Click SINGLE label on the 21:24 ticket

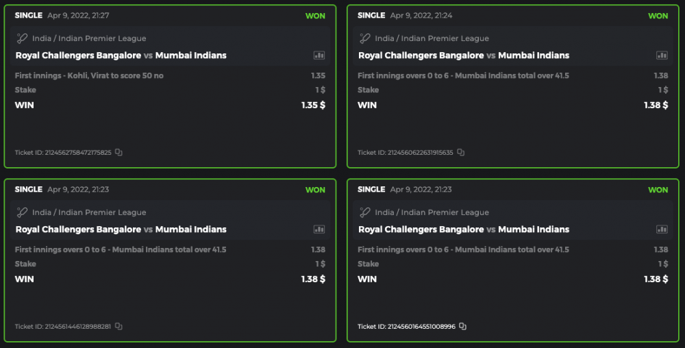[371, 16]
